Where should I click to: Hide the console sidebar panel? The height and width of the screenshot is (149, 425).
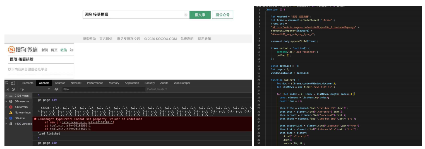7,89
